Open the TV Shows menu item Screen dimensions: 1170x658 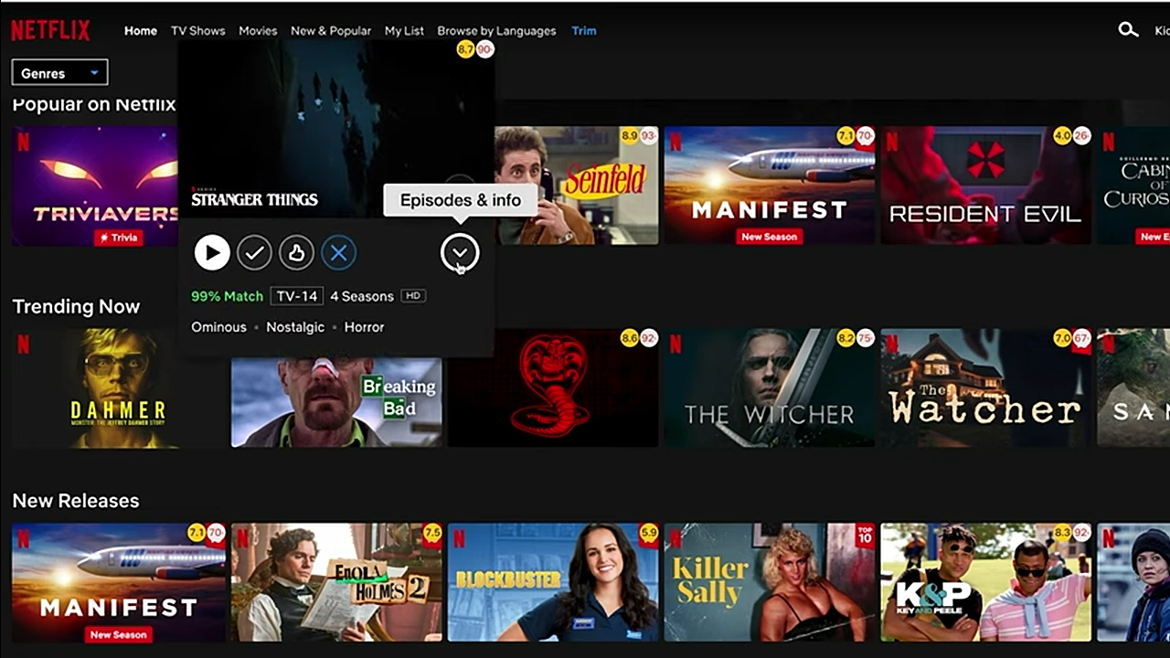(197, 30)
